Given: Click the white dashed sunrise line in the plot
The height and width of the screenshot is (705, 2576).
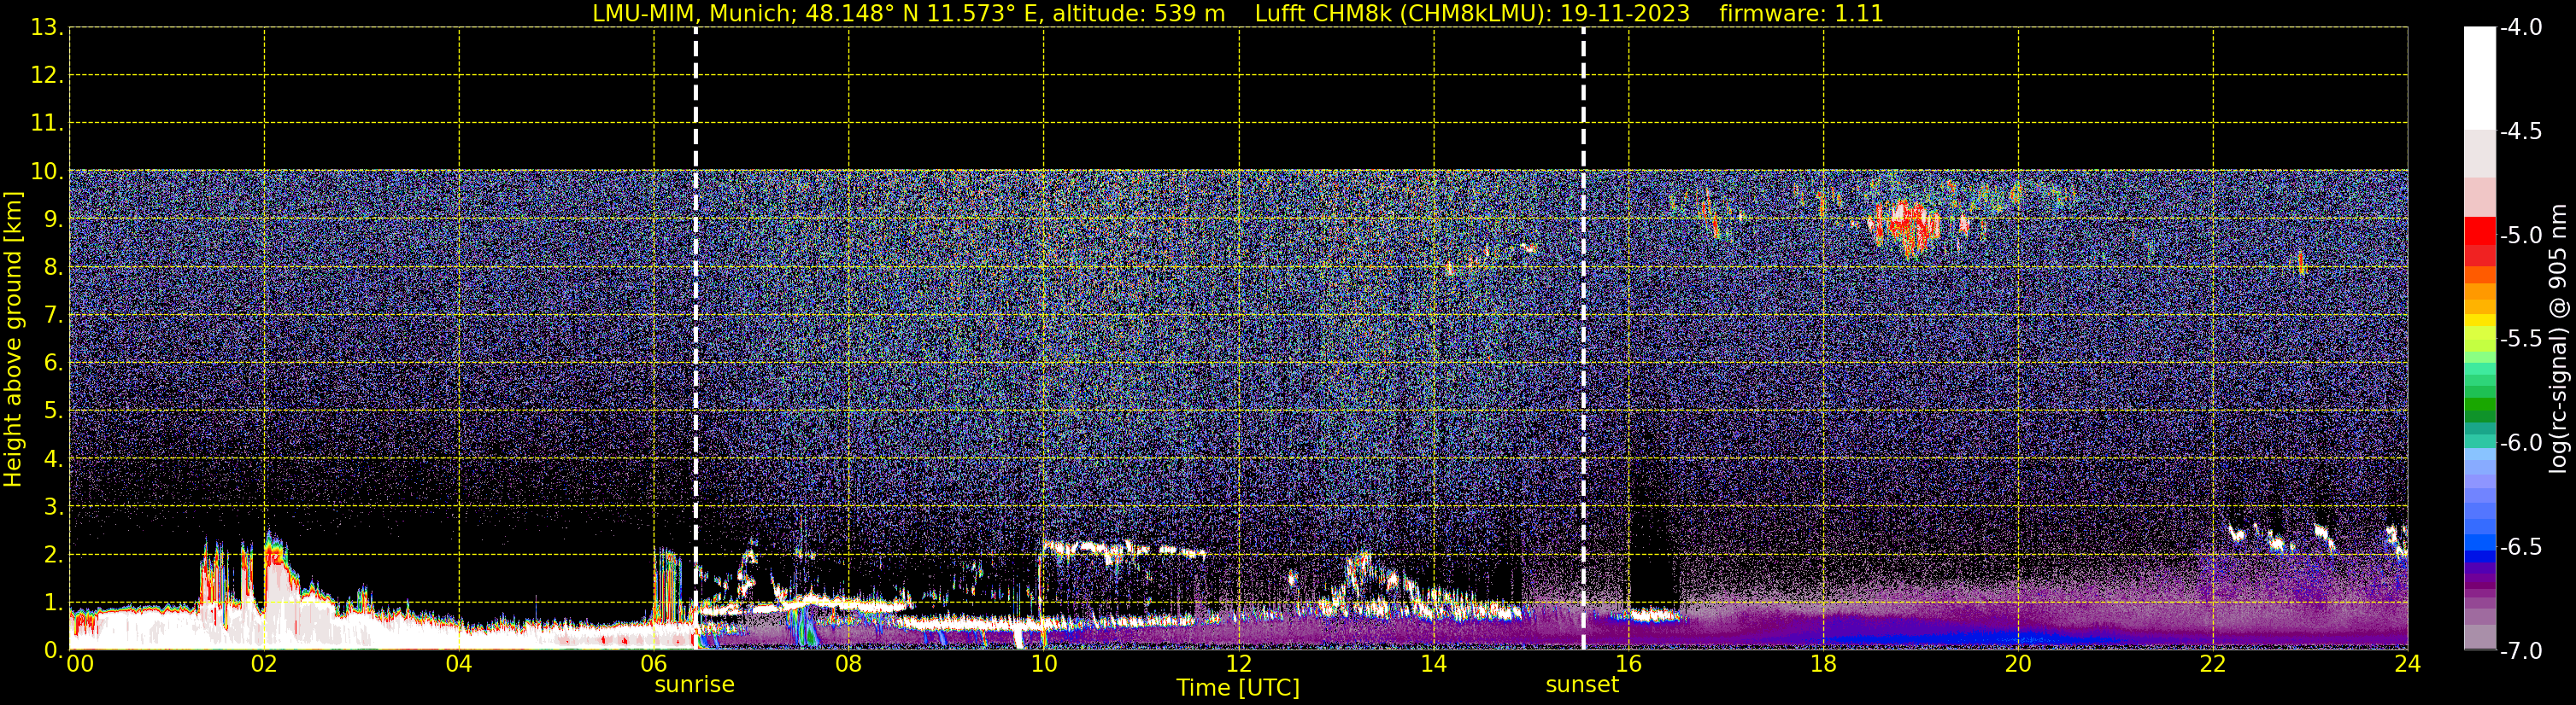Looking at the screenshot, I should click(x=696, y=337).
